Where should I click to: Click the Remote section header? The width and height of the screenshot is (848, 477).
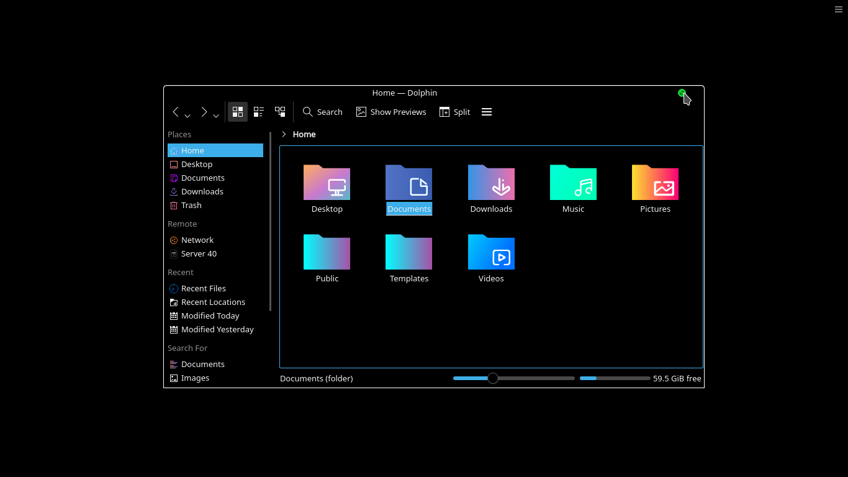pyautogui.click(x=182, y=224)
